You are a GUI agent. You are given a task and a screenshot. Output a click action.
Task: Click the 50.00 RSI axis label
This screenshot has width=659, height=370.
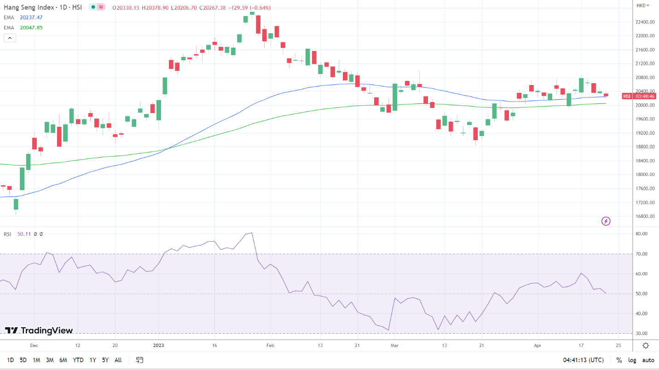[642, 294]
